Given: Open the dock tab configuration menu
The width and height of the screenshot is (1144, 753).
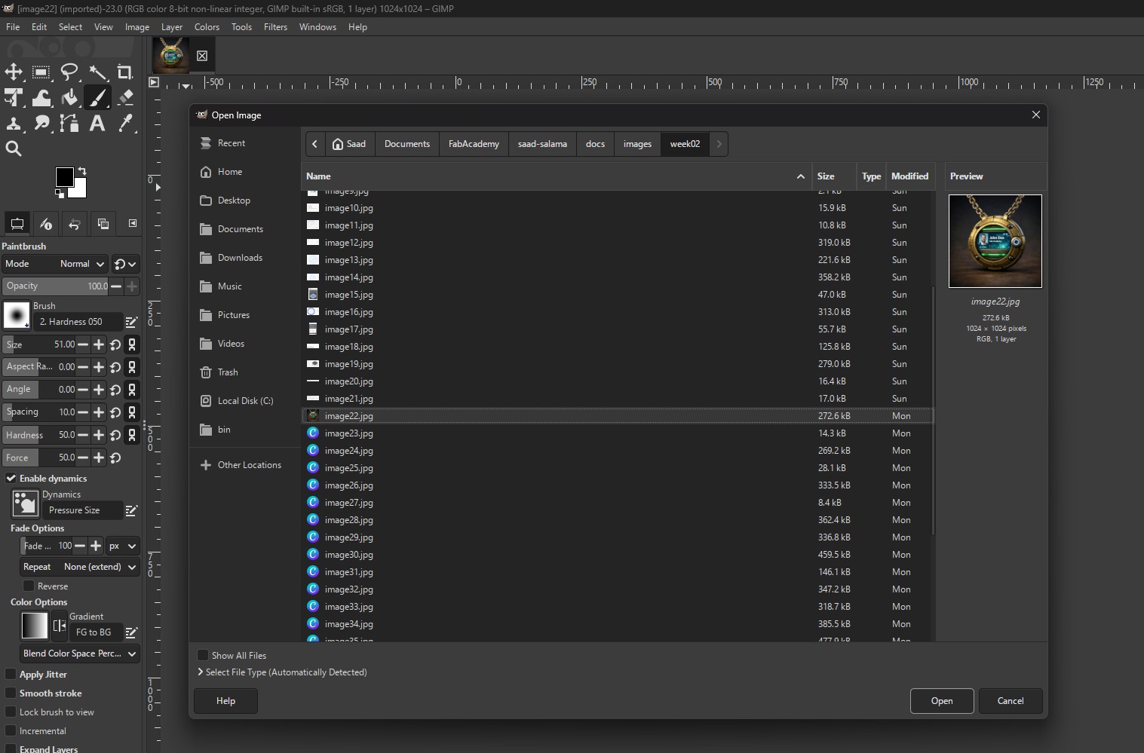Looking at the screenshot, I should point(133,223).
